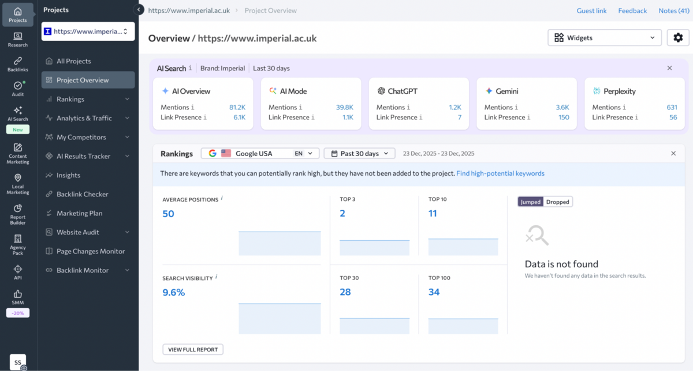Open Report Builder sidebar icon
This screenshot has height=371, width=693.
coord(18,214)
